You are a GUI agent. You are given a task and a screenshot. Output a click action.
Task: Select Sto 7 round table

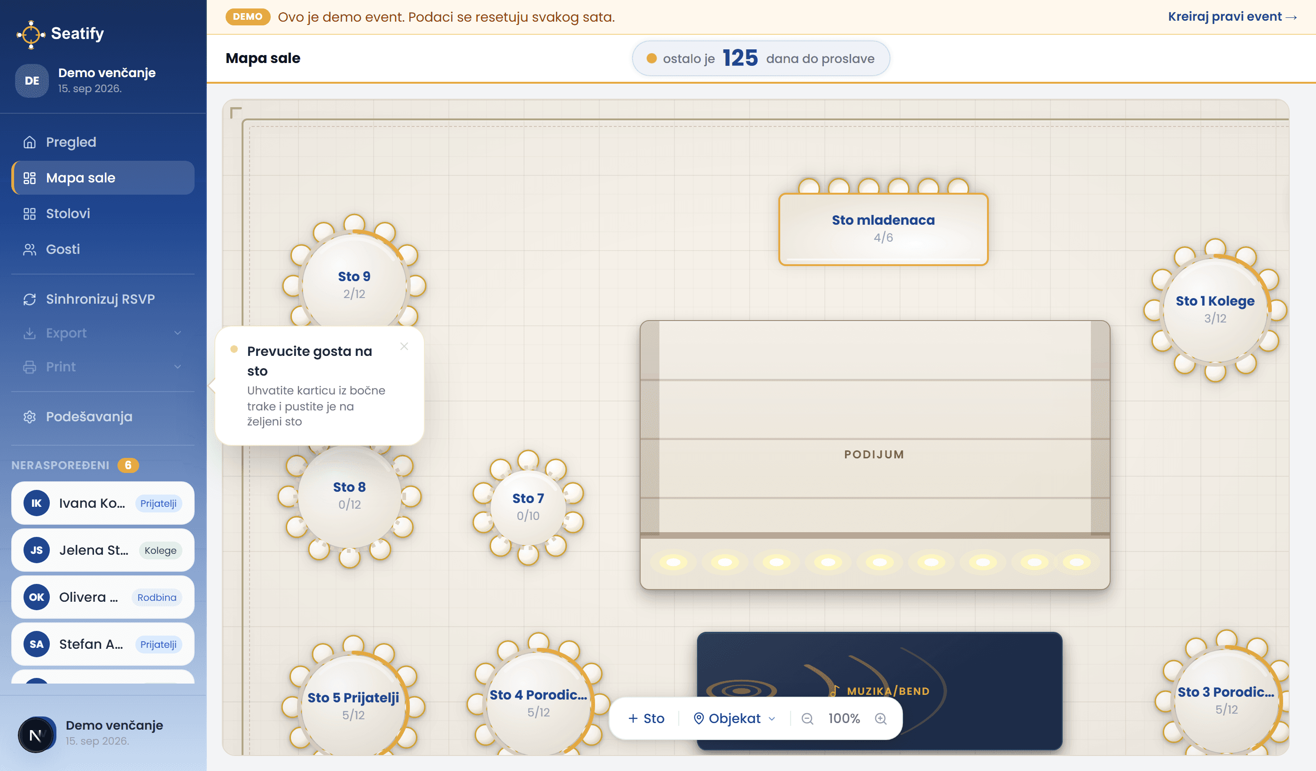528,507
